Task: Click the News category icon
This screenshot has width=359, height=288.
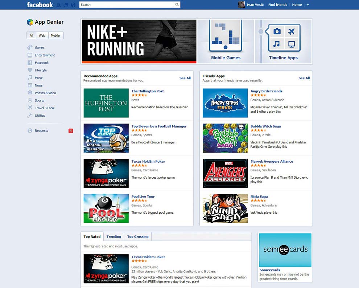Action: 30,85
